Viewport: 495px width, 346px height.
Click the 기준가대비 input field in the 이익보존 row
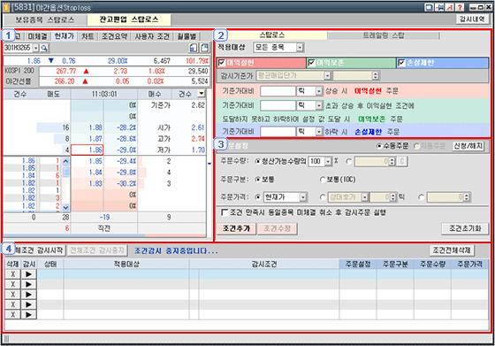tap(278, 105)
